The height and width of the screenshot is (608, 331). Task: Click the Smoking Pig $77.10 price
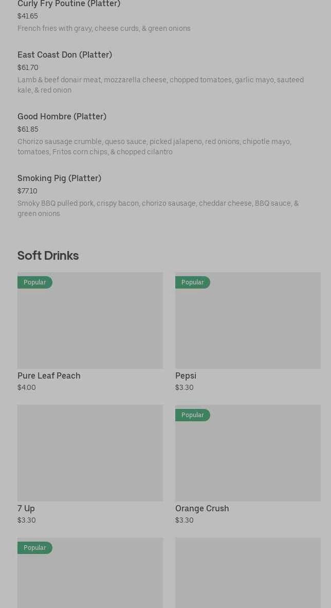tap(27, 191)
